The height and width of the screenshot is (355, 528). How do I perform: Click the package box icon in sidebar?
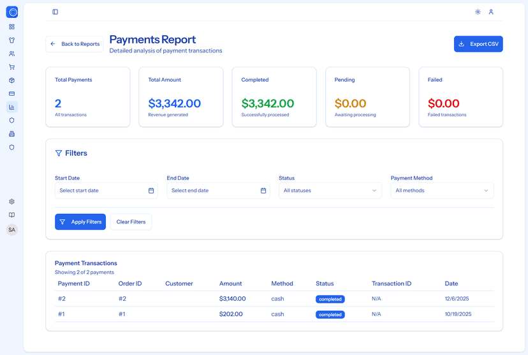pyautogui.click(x=11, y=80)
